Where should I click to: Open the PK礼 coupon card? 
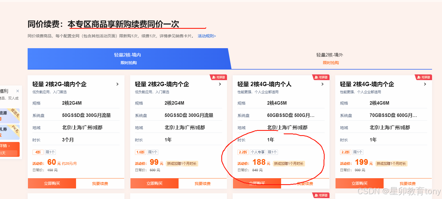tap(10, 132)
